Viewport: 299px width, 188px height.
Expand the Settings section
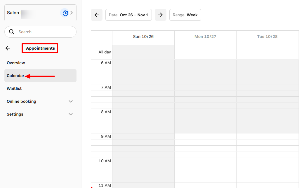click(71, 114)
